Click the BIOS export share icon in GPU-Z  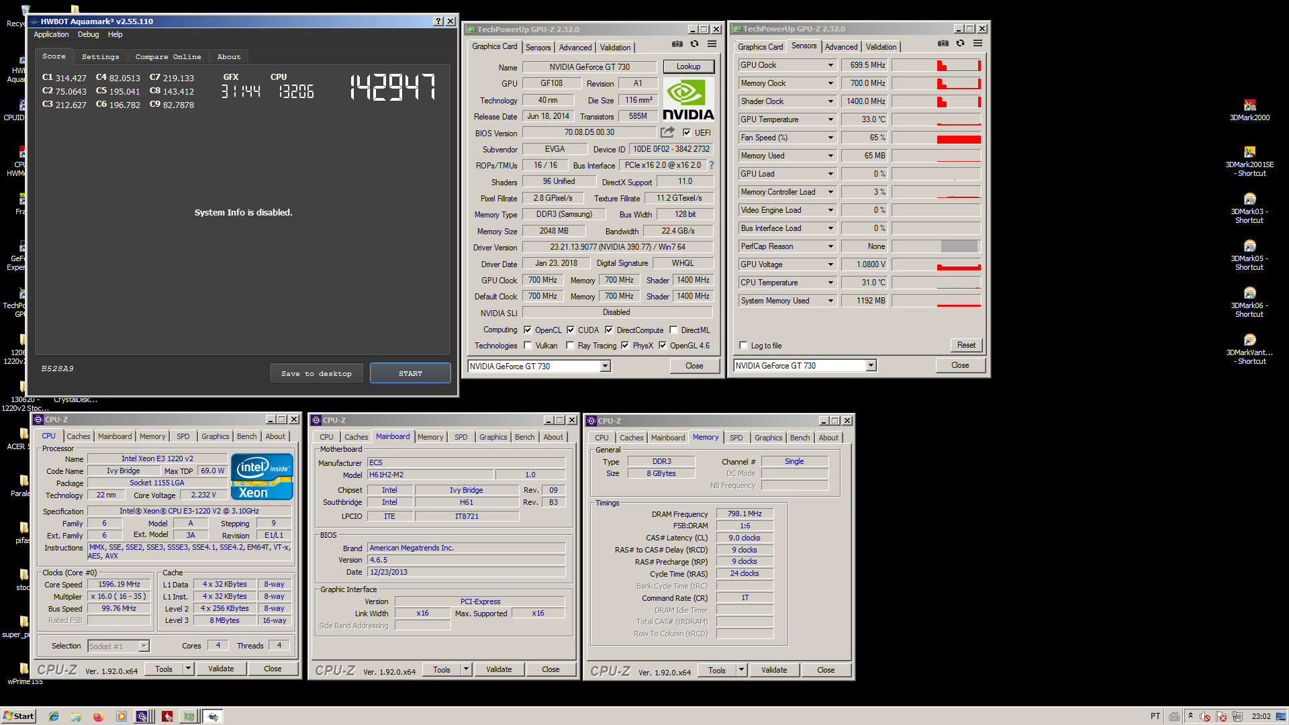tap(667, 132)
